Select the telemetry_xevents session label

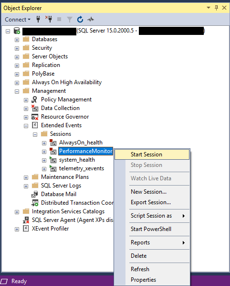[x=82, y=168]
